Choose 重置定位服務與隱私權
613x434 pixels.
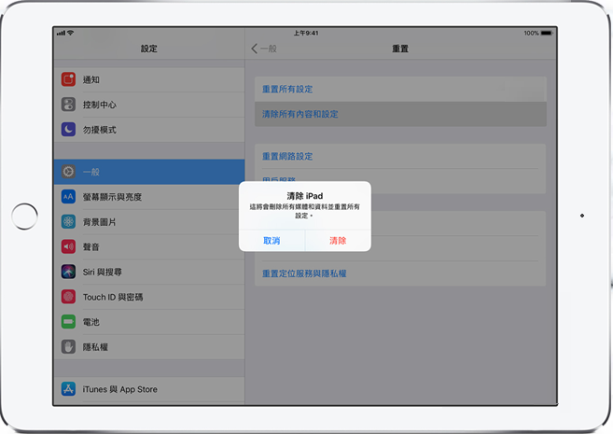pyautogui.click(x=400, y=273)
